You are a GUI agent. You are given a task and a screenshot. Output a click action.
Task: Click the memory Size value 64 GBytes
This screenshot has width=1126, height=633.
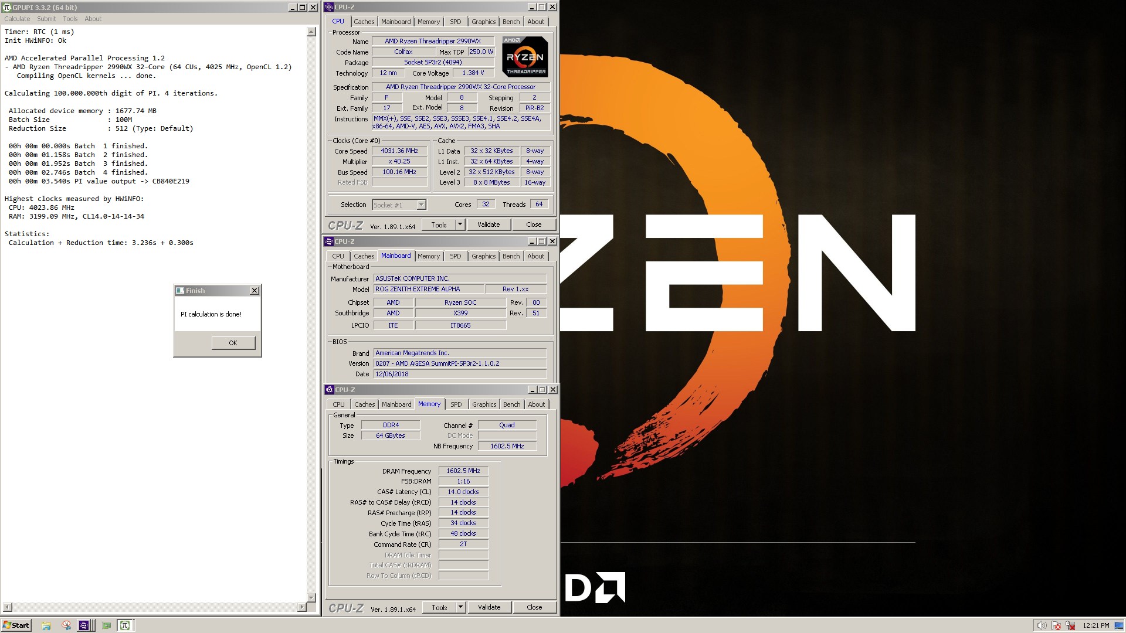click(391, 435)
